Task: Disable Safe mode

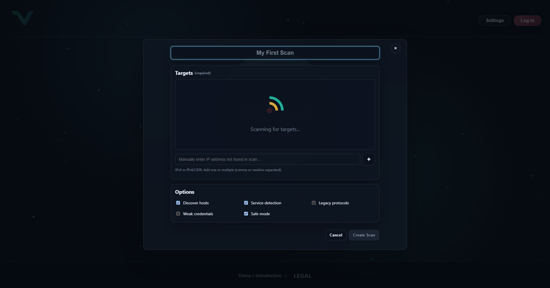Action: 246,213
